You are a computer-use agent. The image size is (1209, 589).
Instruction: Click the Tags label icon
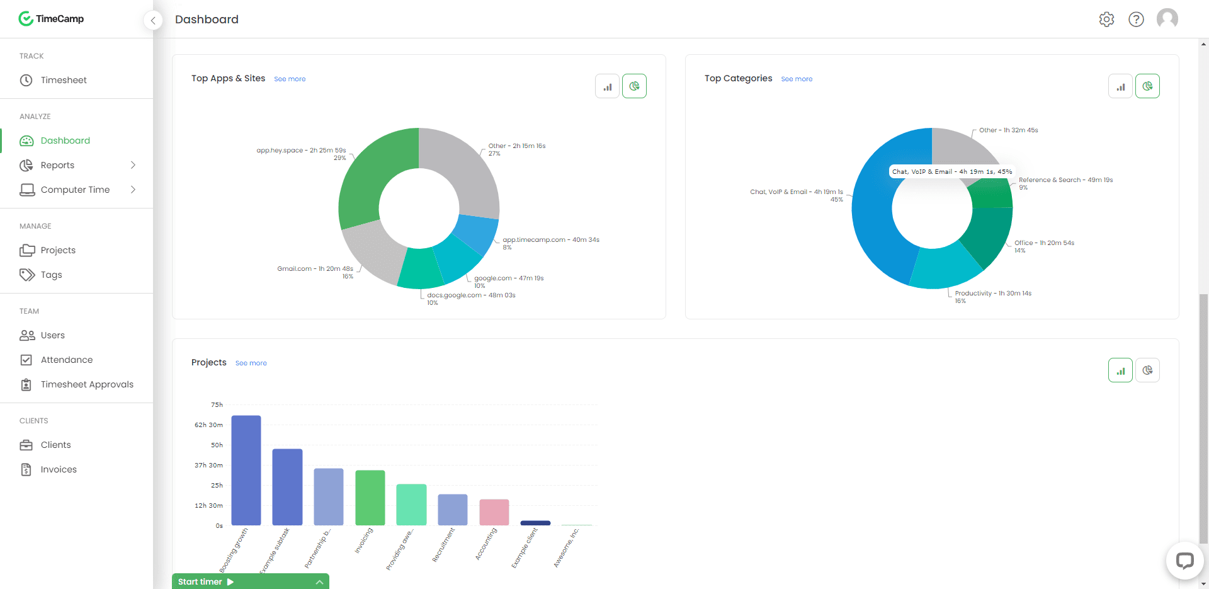(27, 275)
